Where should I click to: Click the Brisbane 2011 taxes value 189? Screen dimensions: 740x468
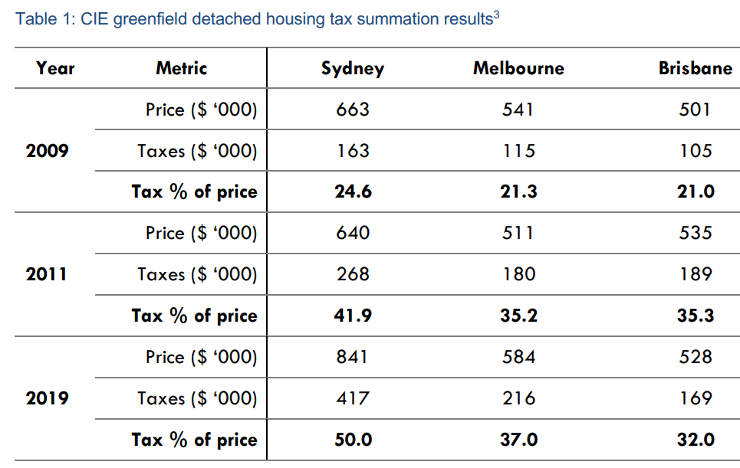click(696, 274)
